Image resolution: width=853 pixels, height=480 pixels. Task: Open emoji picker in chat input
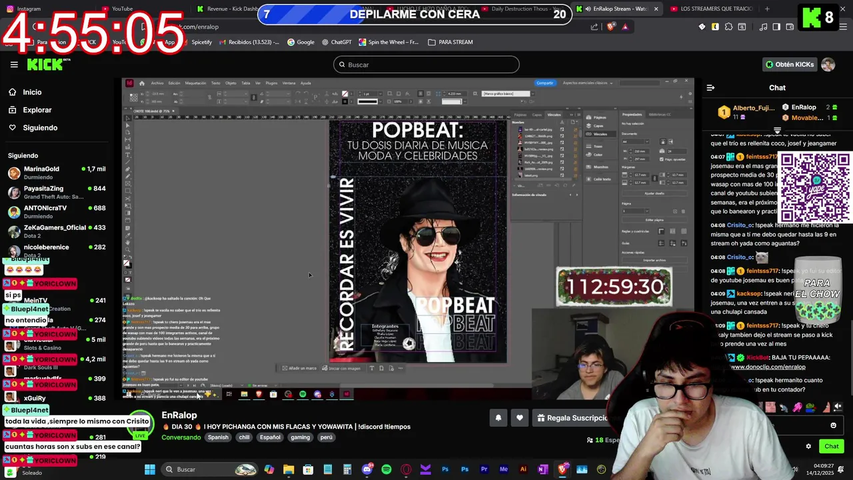click(833, 425)
